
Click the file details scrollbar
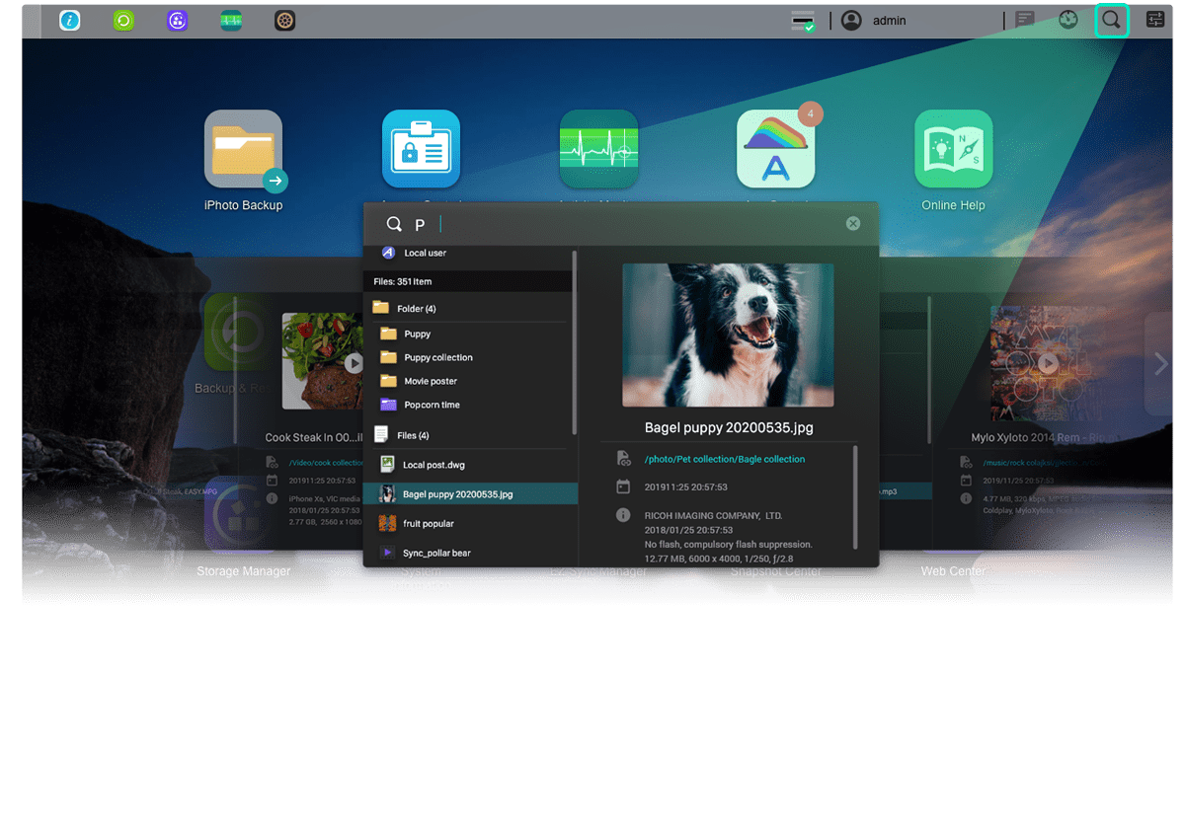pyautogui.click(x=855, y=497)
